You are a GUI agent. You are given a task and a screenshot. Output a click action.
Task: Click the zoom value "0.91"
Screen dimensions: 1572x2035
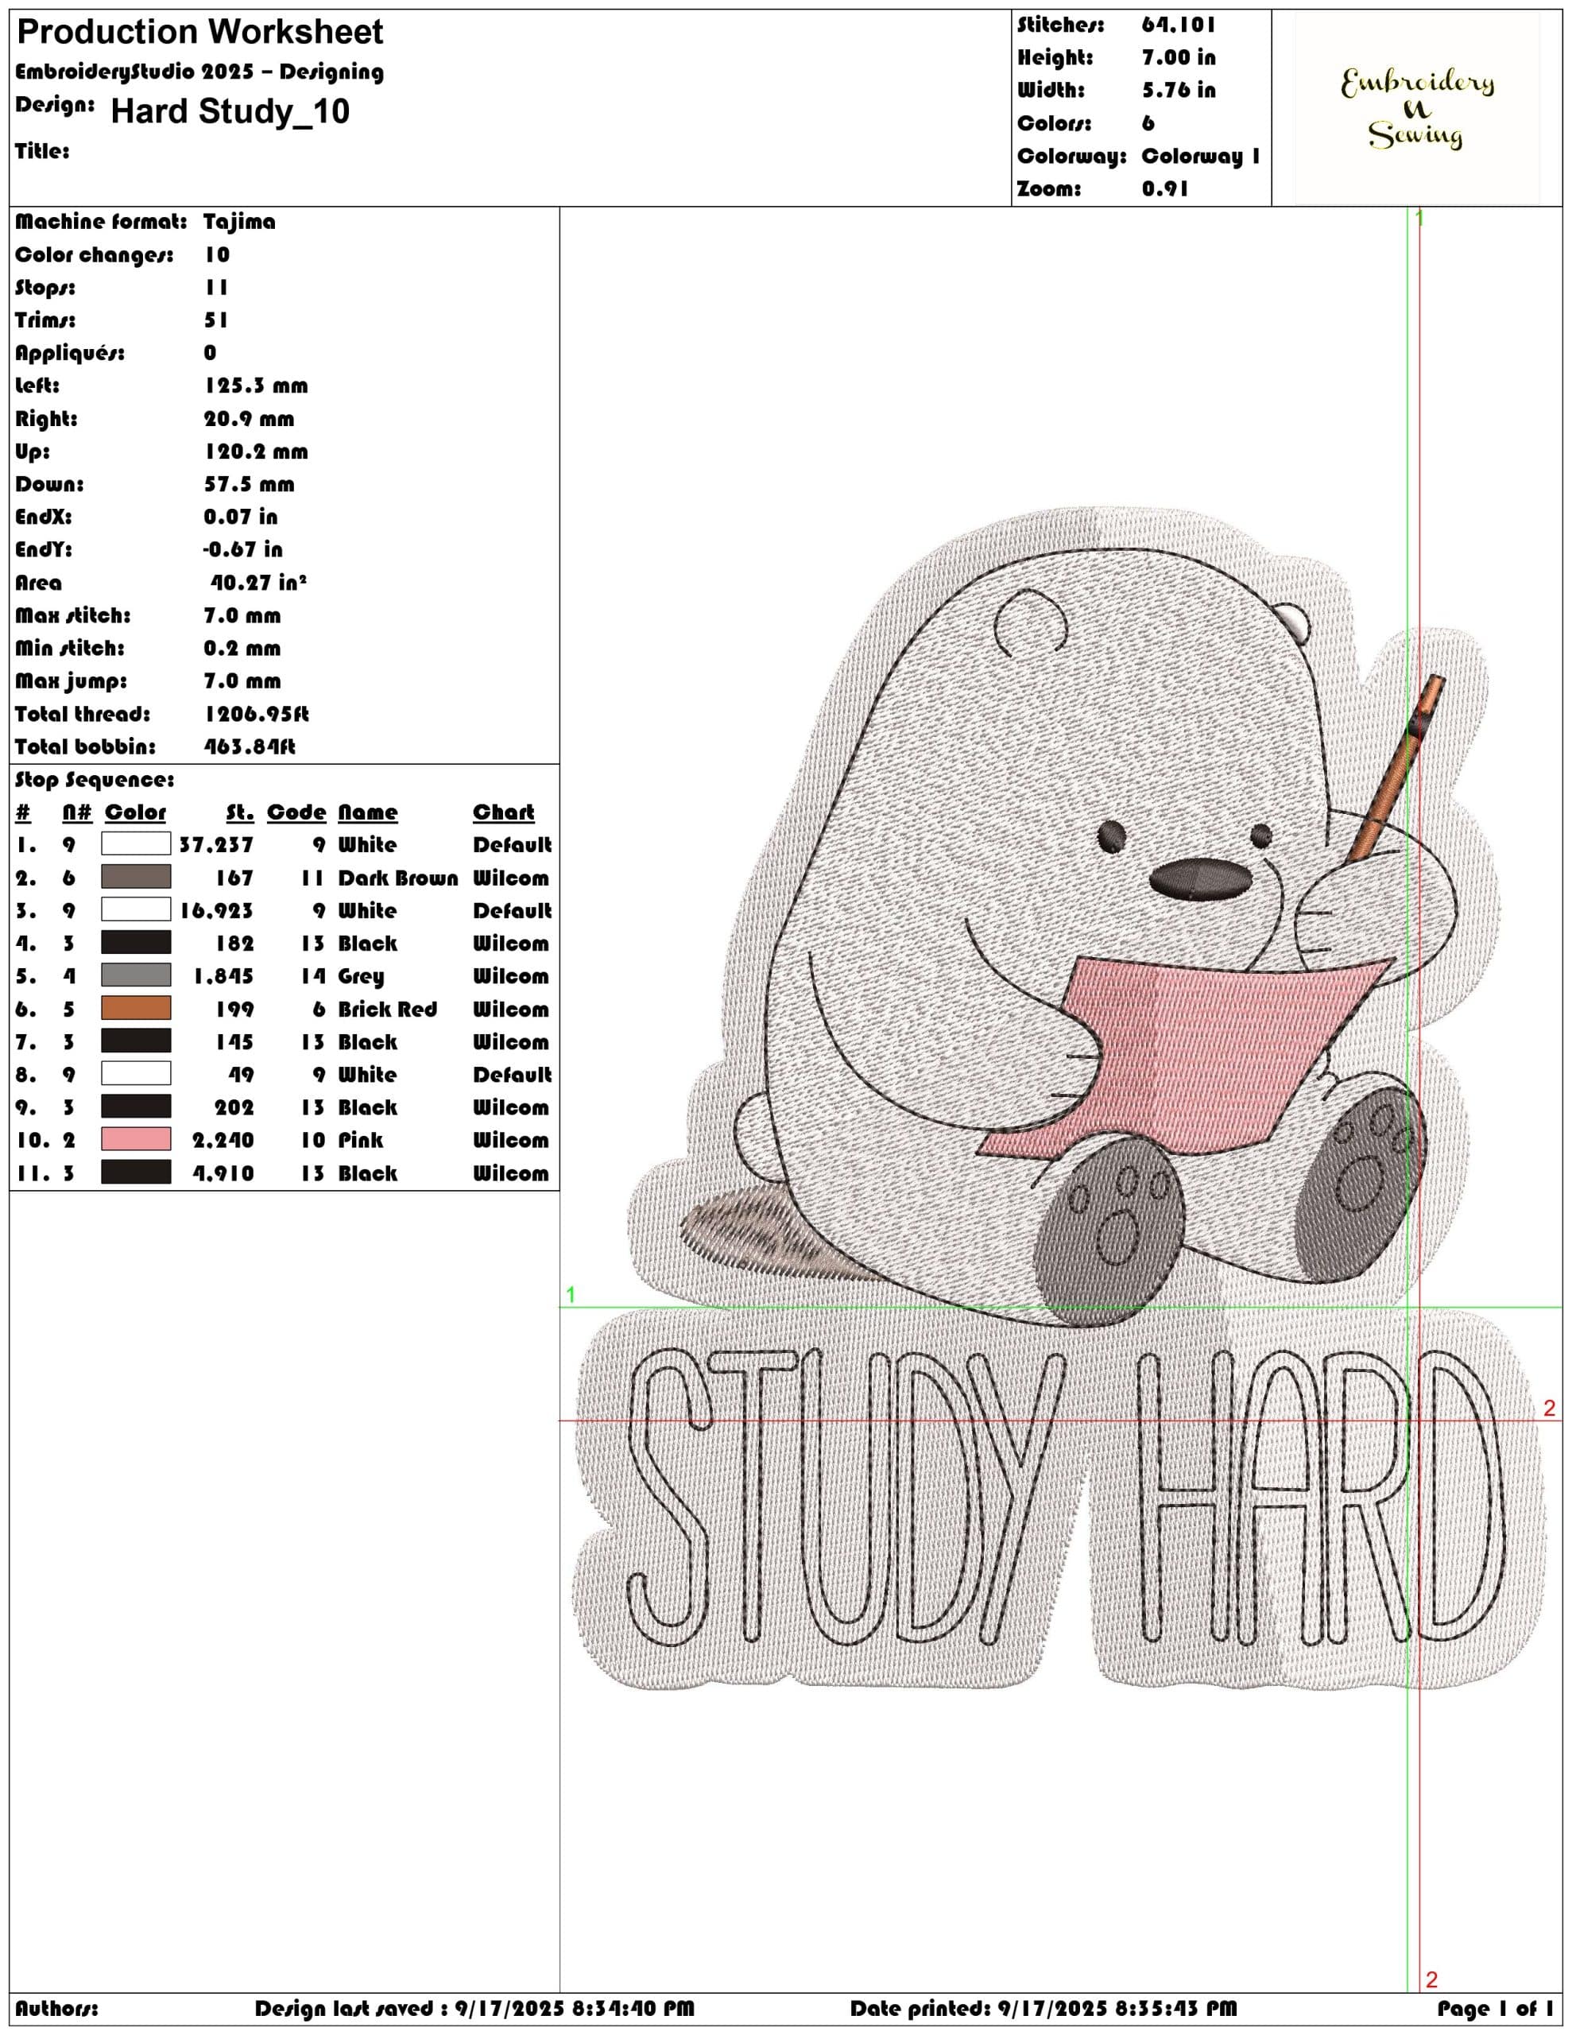click(1165, 188)
